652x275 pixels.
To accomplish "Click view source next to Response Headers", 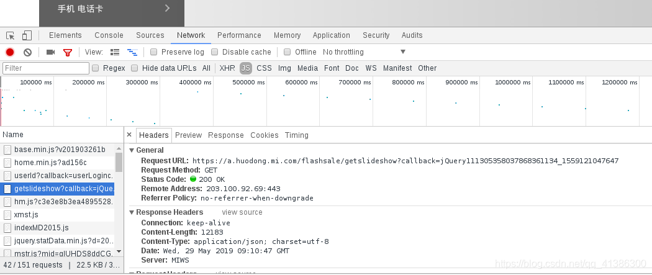I will pos(242,212).
